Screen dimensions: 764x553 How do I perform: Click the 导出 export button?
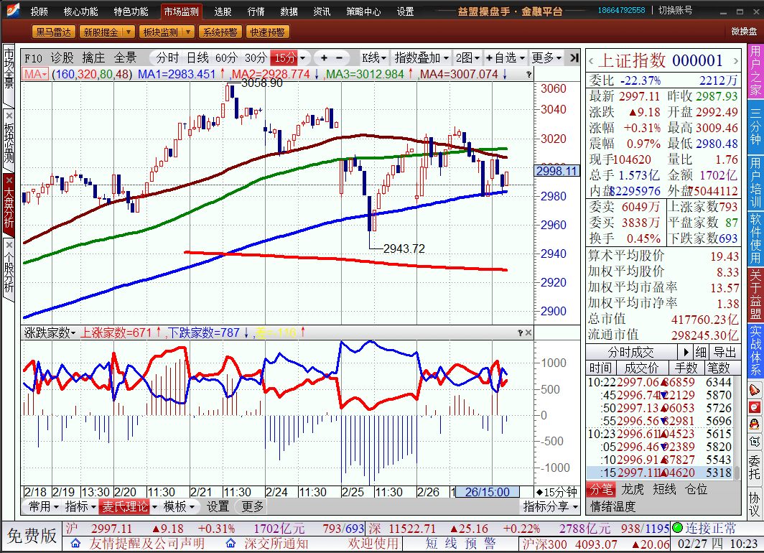pyautogui.click(x=725, y=352)
